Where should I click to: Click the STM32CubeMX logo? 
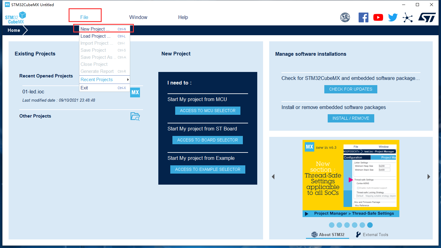[16, 17]
